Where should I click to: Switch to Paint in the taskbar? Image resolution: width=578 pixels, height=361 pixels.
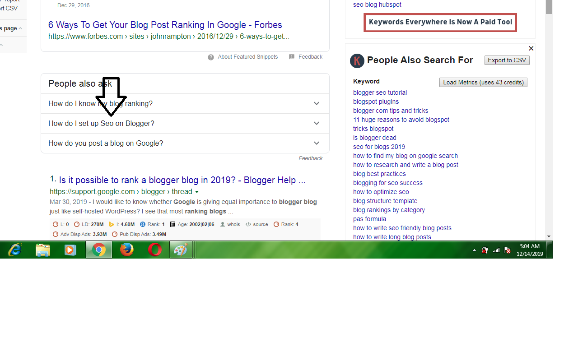click(181, 250)
